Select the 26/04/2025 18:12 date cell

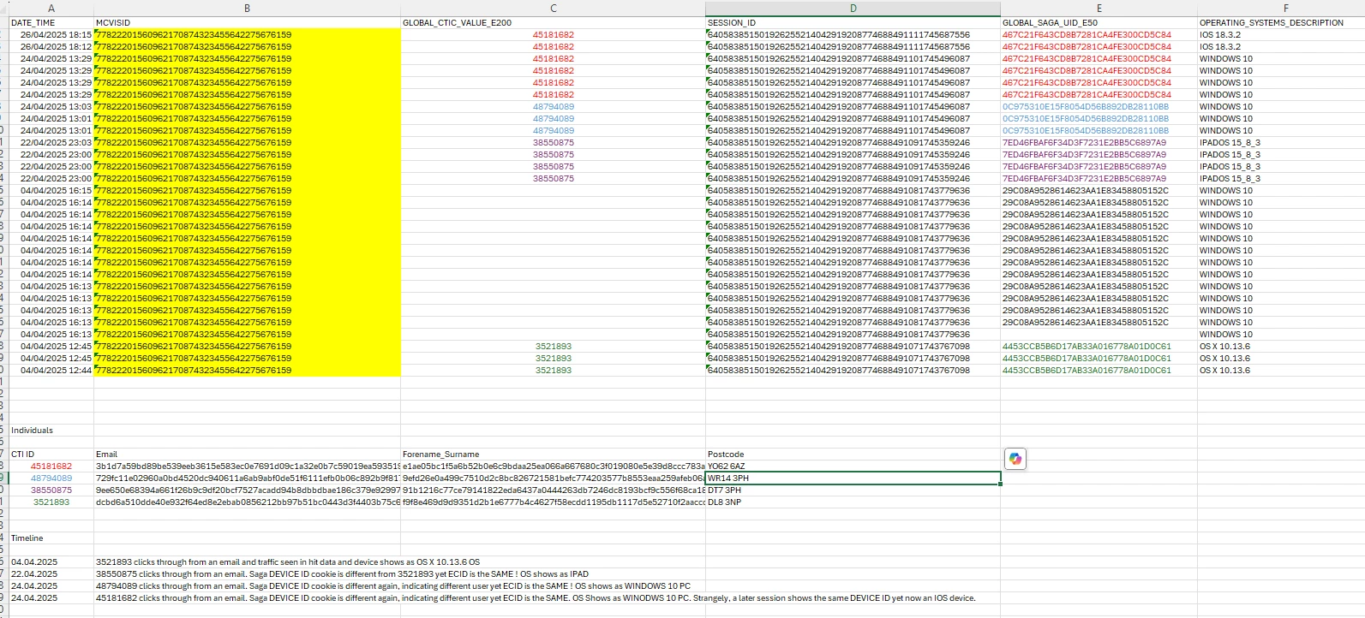(51, 47)
